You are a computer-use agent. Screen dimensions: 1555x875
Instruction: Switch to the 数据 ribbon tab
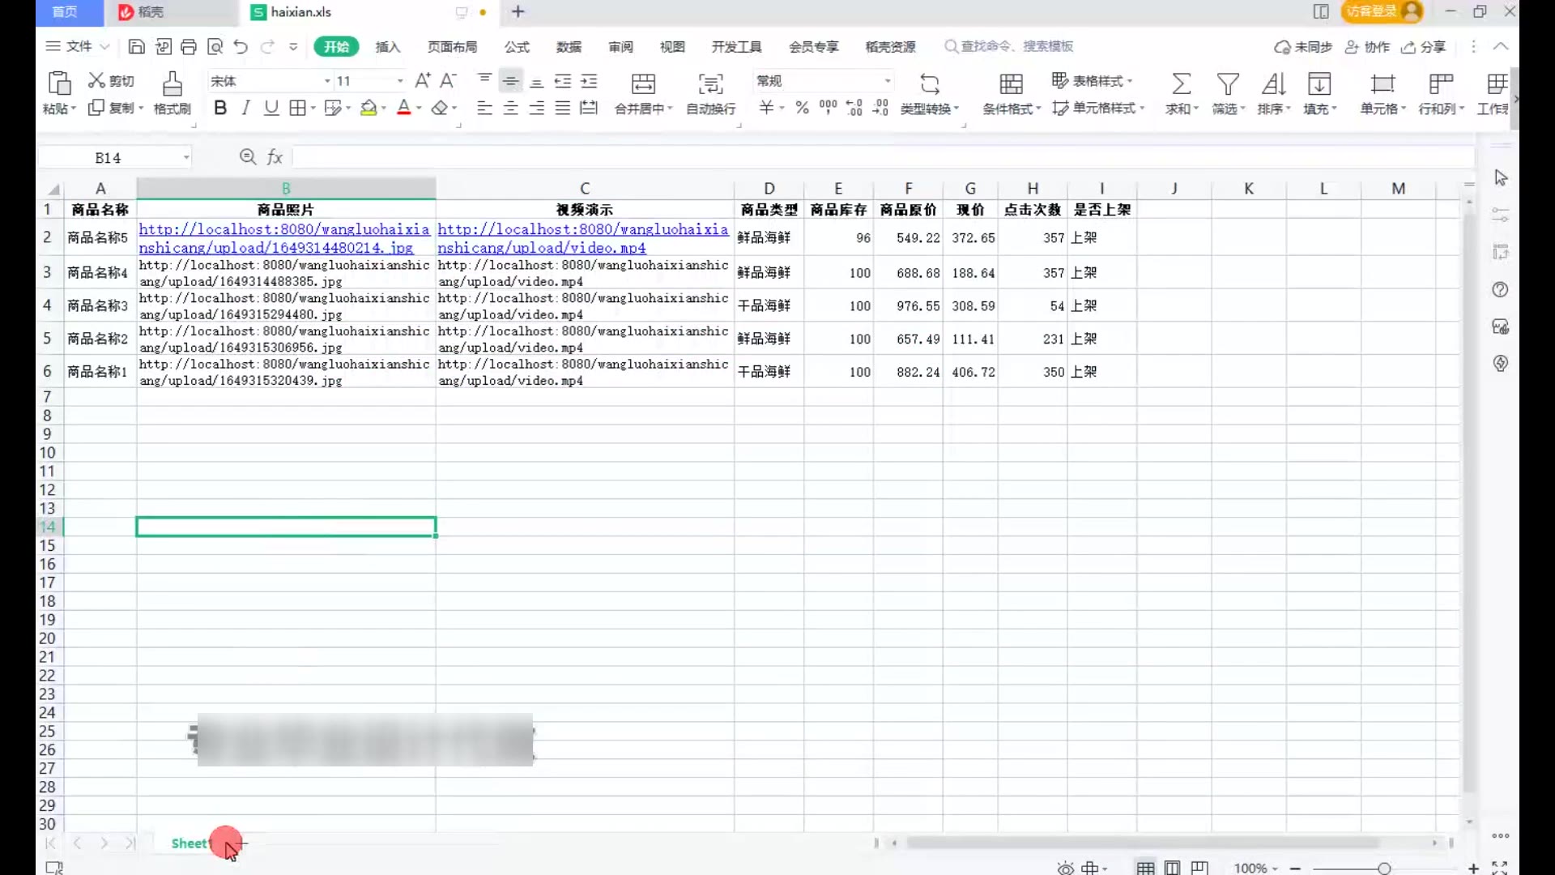coord(569,47)
